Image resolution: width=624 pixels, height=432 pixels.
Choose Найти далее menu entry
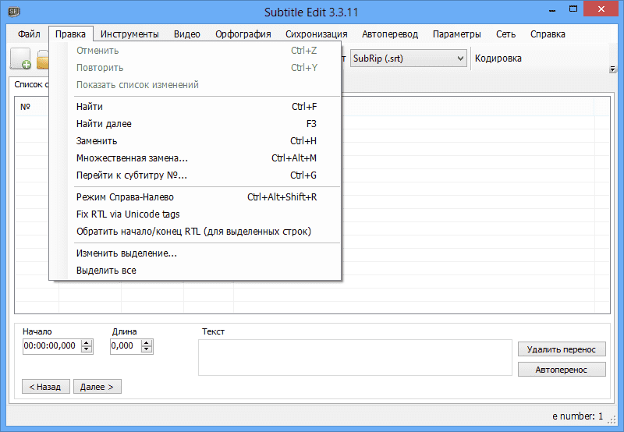tap(104, 124)
